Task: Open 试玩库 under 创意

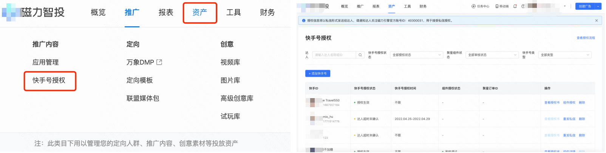Action: (230, 117)
